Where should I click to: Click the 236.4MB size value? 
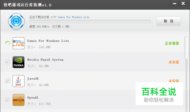[45, 47]
